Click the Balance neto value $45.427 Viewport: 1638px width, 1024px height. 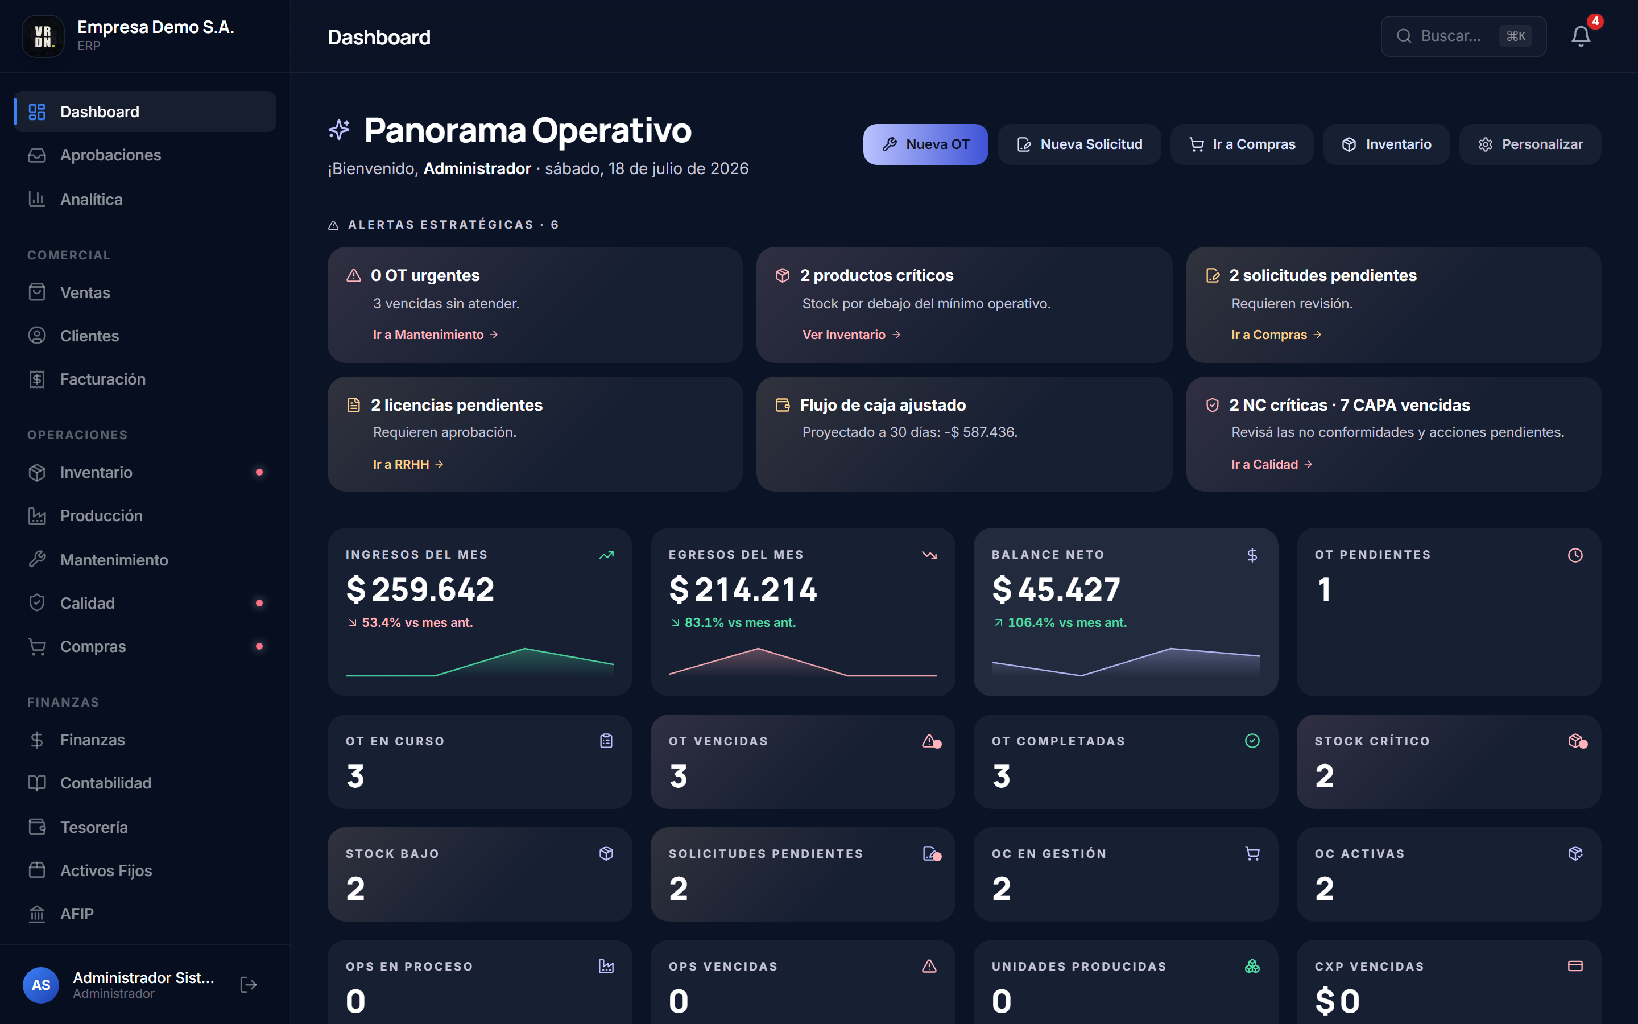[1056, 589]
